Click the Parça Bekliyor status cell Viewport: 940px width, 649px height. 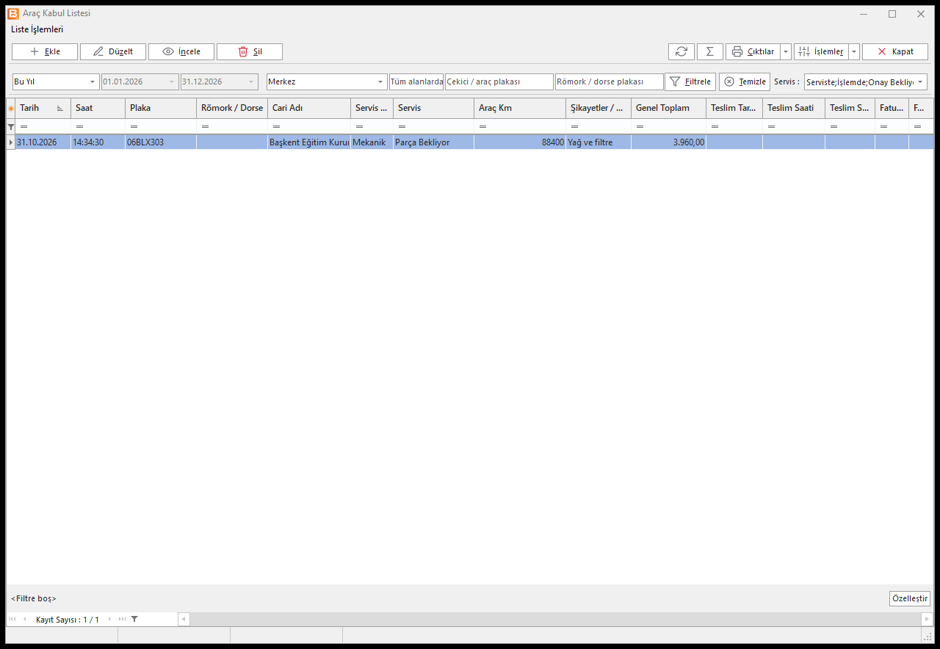(433, 142)
